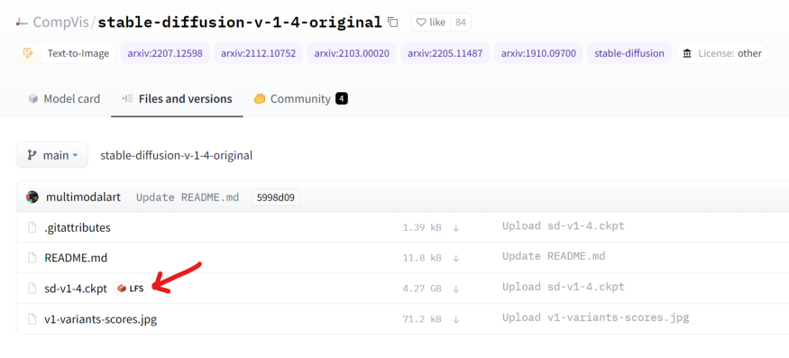Open the stable-diffusion-v-1-4-original title link
Viewport: 789px width, 358px height.
[240, 23]
